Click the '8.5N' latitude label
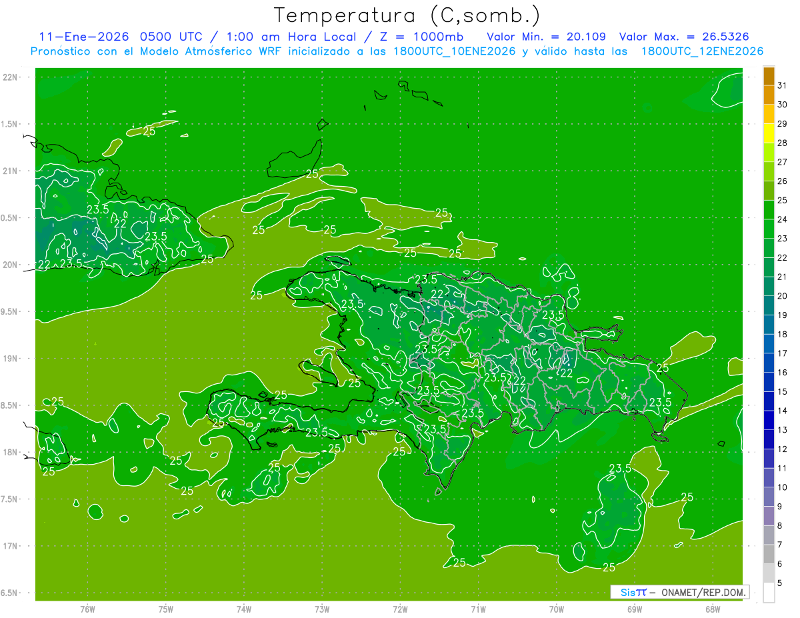800x618 pixels. pos(9,405)
